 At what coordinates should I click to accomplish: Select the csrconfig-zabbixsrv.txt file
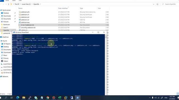point(28,27)
